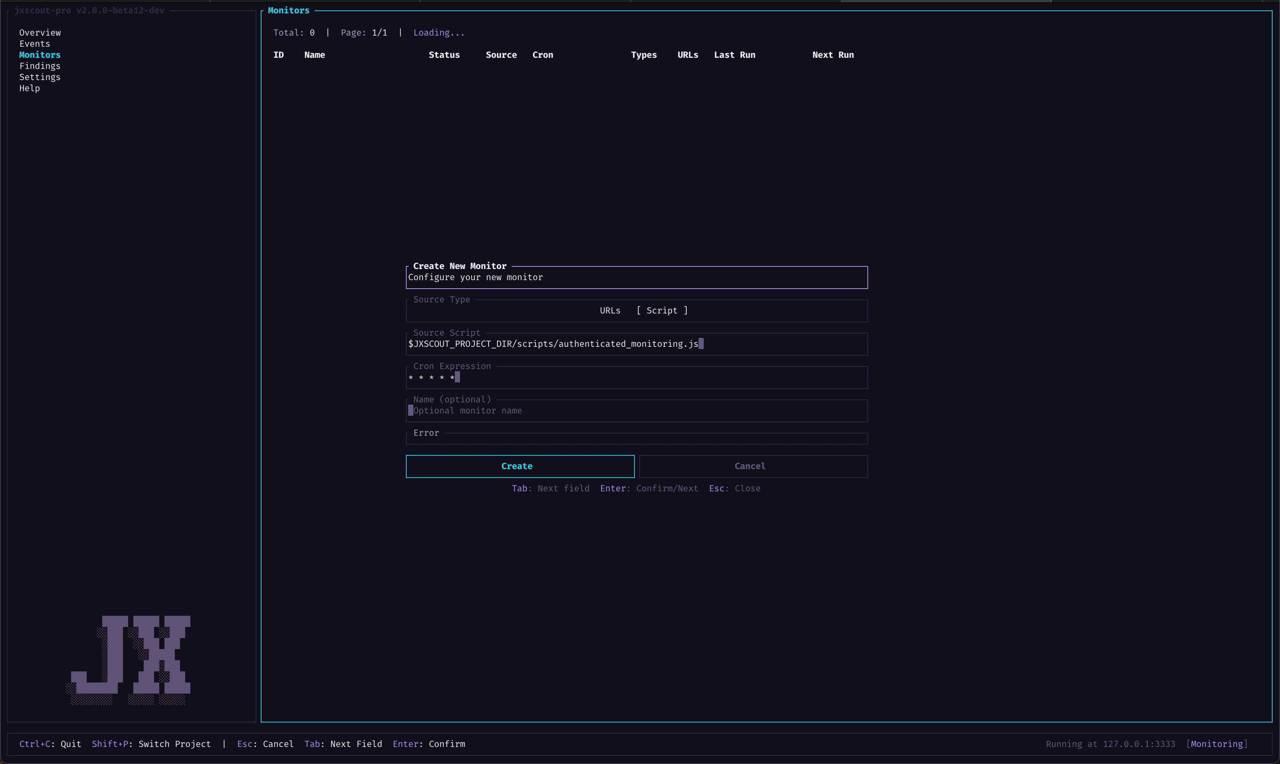1280x764 pixels.
Task: Focus the Source Script path field
Action: (x=637, y=344)
